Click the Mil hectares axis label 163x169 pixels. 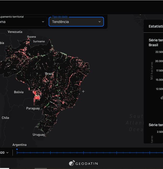pos(152,71)
